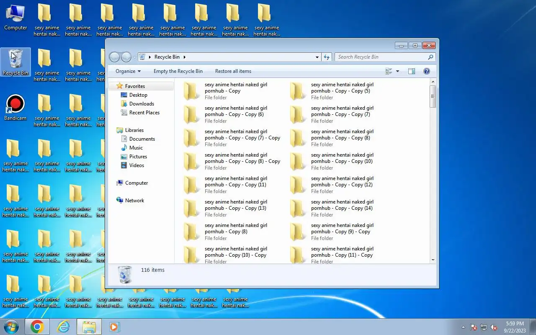Image resolution: width=536 pixels, height=335 pixels.
Task: Open Recent Places in navigation pane
Action: [144, 113]
